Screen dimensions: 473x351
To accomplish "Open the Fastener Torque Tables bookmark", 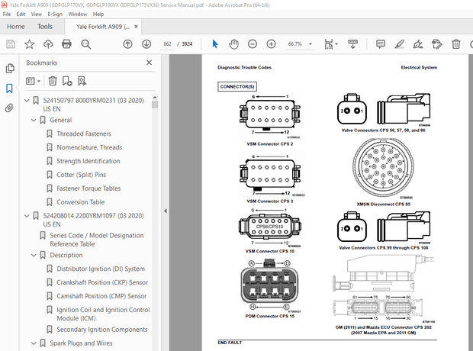I will pyautogui.click(x=88, y=188).
